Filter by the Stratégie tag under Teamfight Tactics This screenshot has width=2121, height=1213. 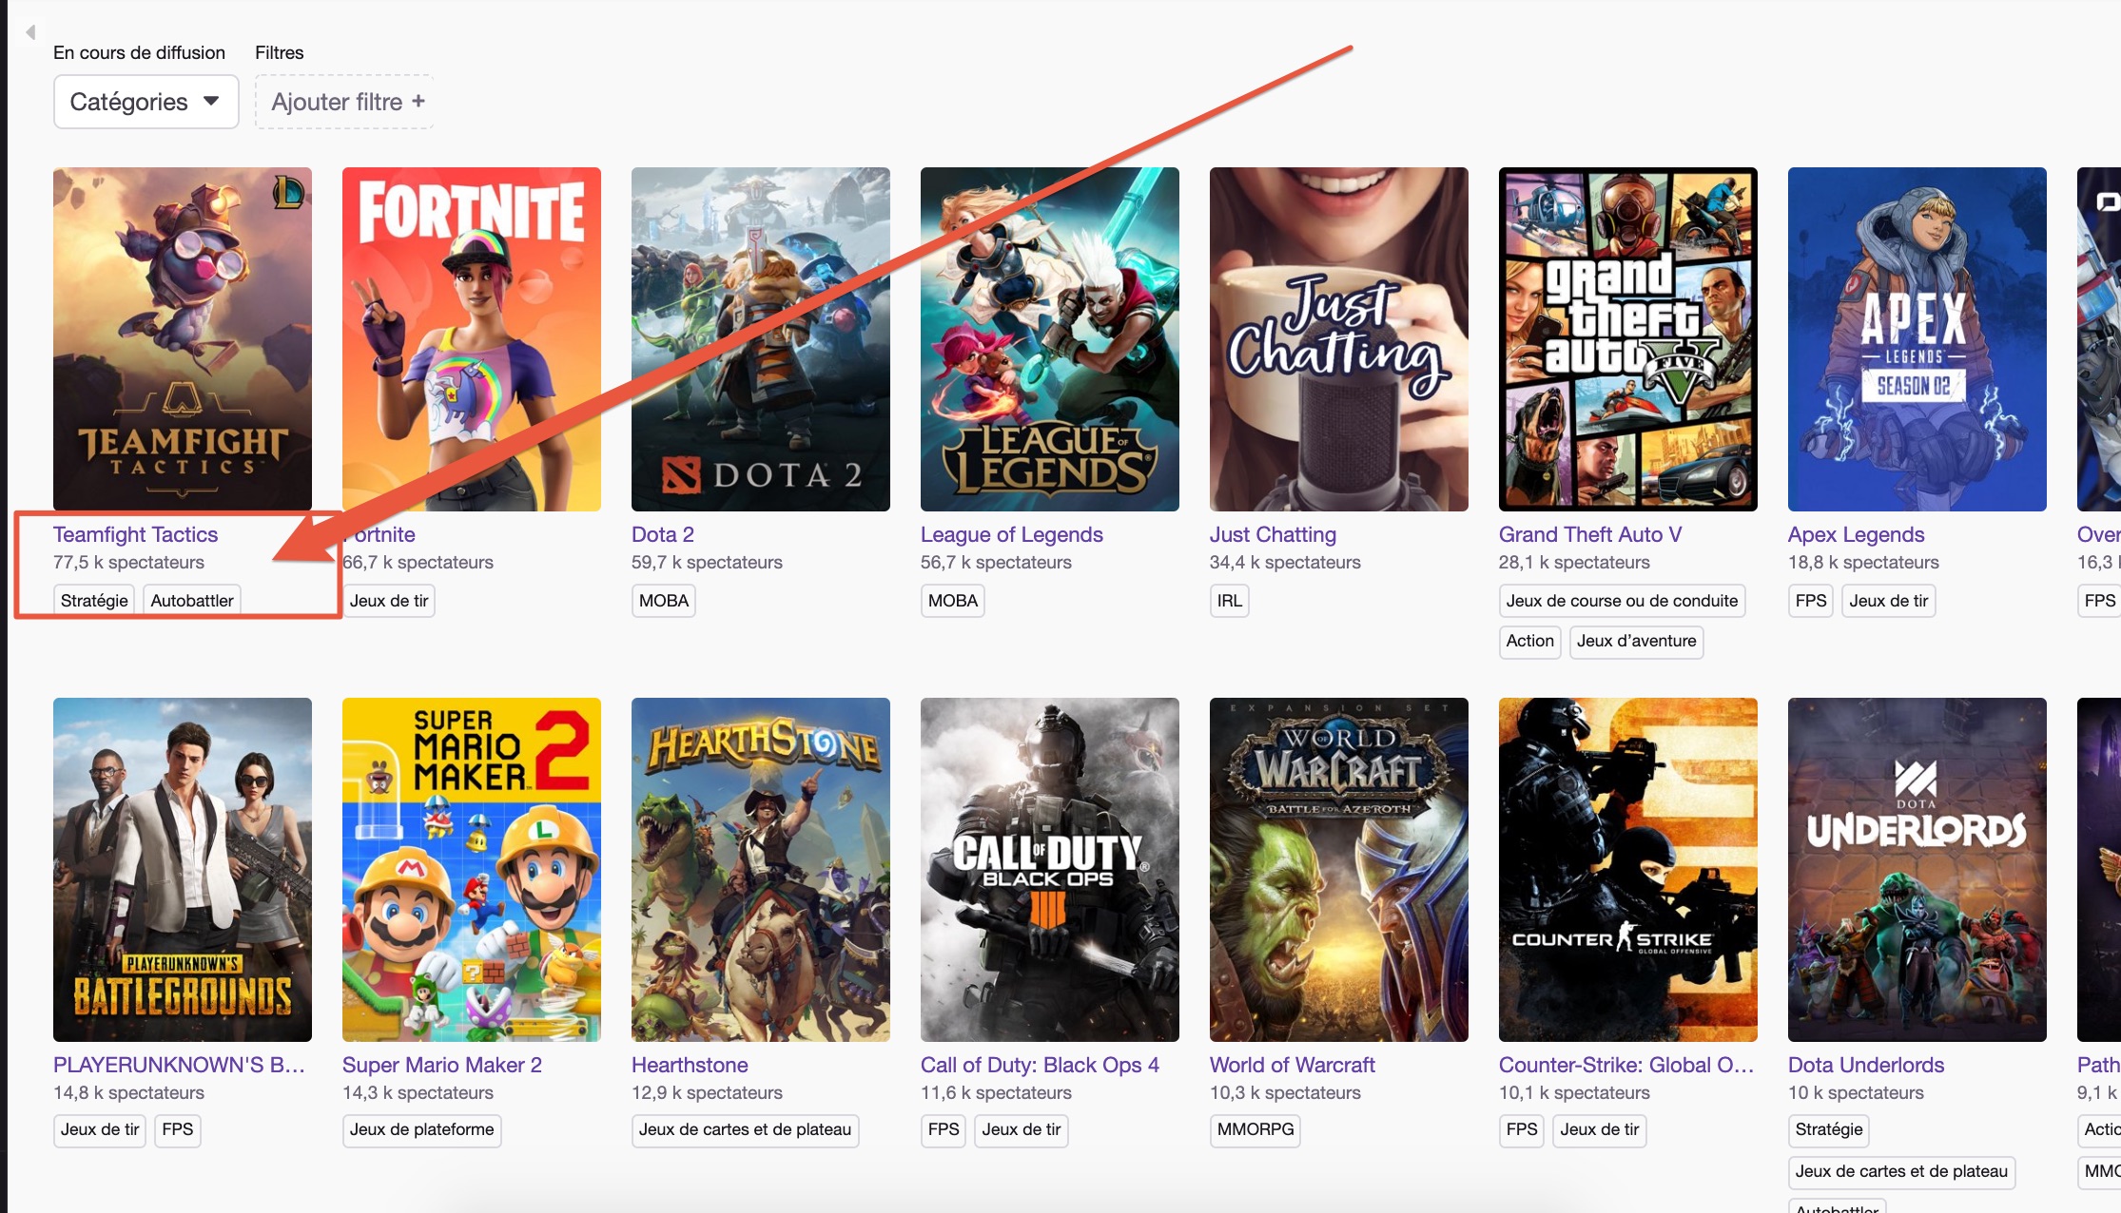(x=94, y=601)
